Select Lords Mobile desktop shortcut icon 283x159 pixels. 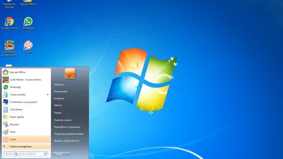click(9, 48)
